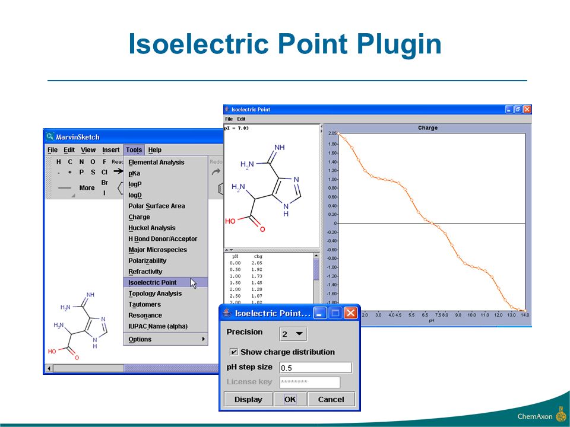
Task: Click the divider arrow beside the Charge chart
Action: (x=321, y=129)
